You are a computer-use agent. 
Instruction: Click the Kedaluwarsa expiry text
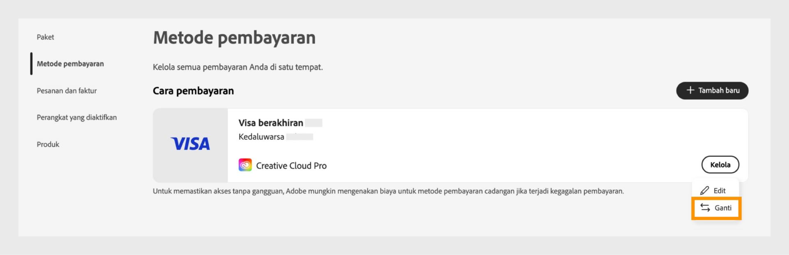[261, 137]
